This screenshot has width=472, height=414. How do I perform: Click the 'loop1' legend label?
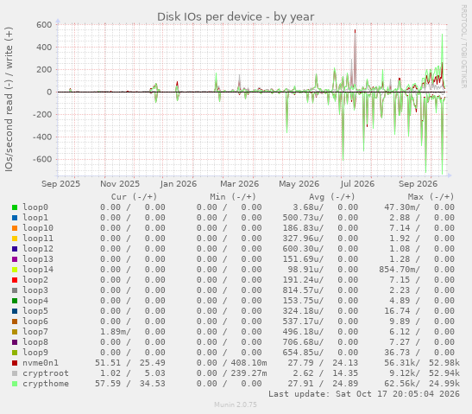[x=35, y=218]
